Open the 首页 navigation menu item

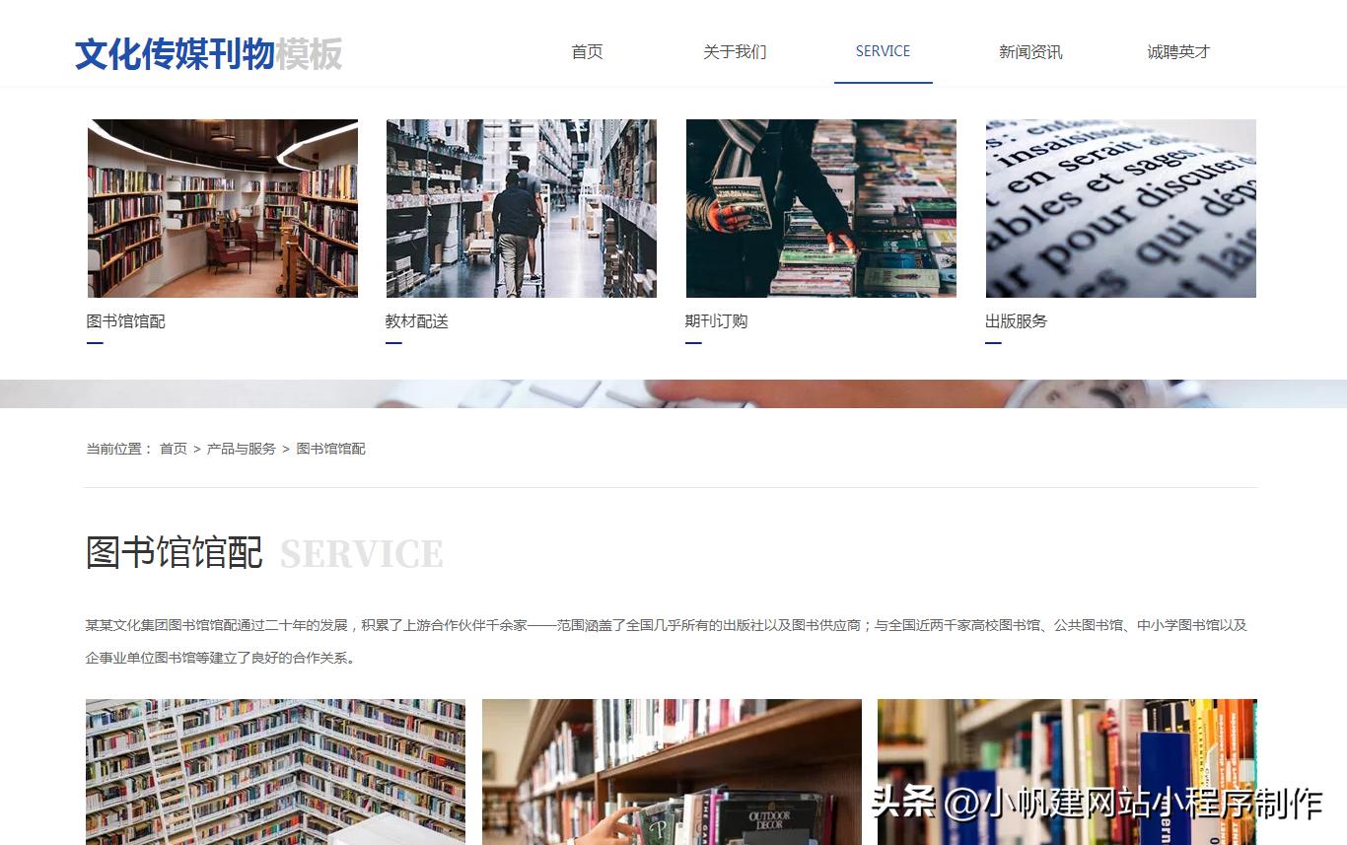coord(586,52)
